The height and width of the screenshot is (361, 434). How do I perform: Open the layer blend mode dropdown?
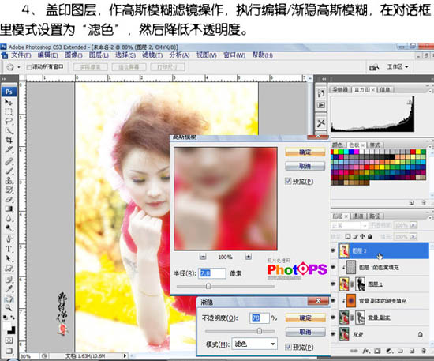pyautogui.click(x=350, y=225)
